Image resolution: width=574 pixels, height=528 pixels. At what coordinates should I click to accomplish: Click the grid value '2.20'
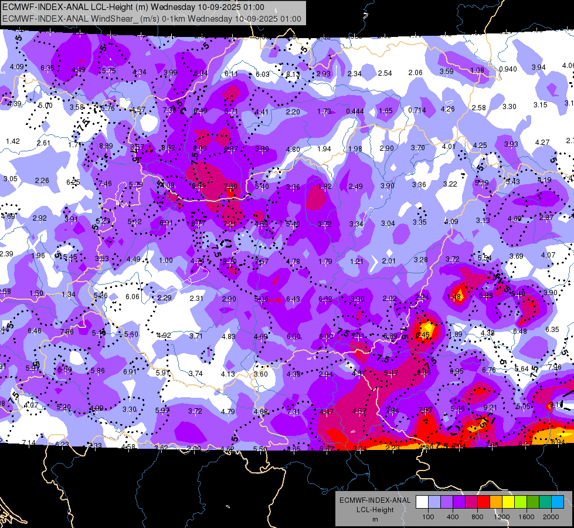click(x=293, y=112)
